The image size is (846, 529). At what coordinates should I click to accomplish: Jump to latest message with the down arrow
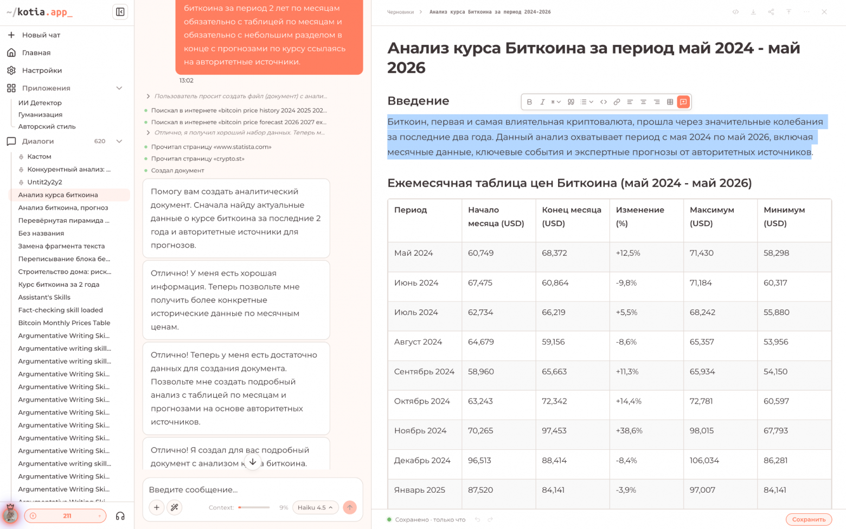(x=253, y=462)
